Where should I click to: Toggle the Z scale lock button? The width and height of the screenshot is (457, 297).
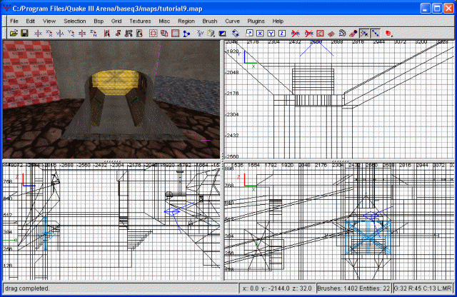pos(282,34)
